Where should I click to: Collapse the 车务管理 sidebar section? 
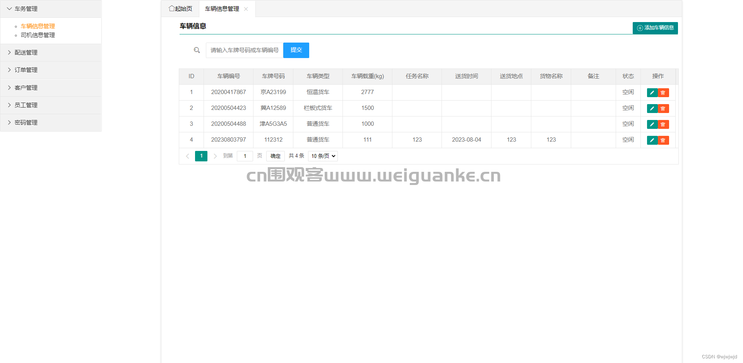click(x=51, y=9)
